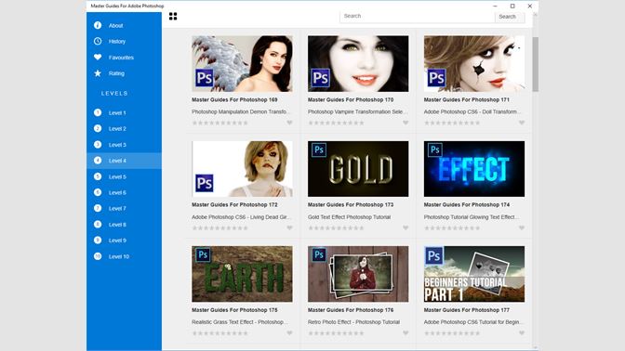625x351 pixels.
Task: Open the doll transformation thumbnail
Action: pos(474,64)
